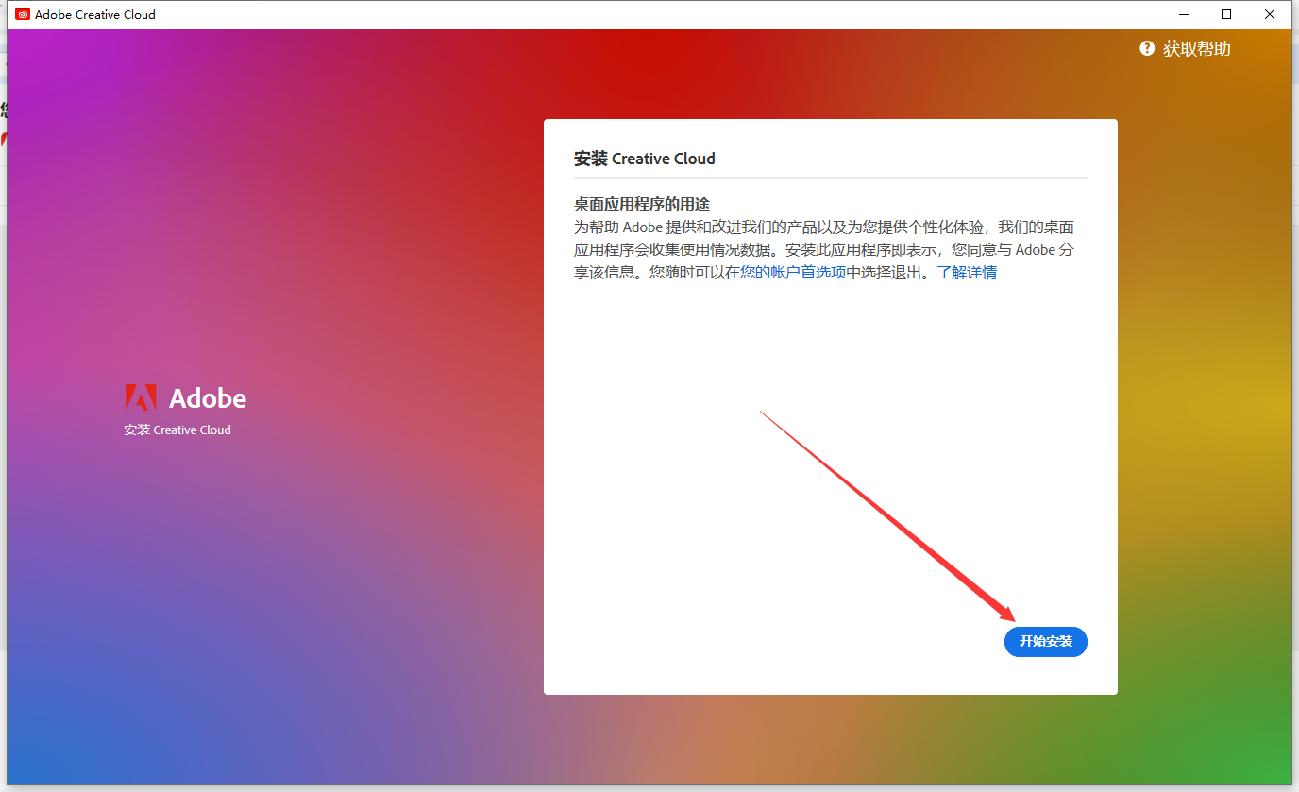The width and height of the screenshot is (1299, 792).
Task: Open the 您的帐户首选项 link
Action: coord(793,273)
